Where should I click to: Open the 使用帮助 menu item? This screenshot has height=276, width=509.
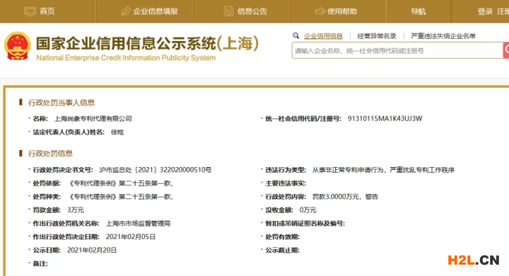(342, 11)
